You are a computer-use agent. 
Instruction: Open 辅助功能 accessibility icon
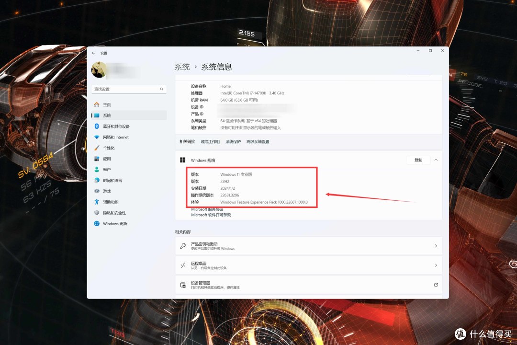pos(97,202)
